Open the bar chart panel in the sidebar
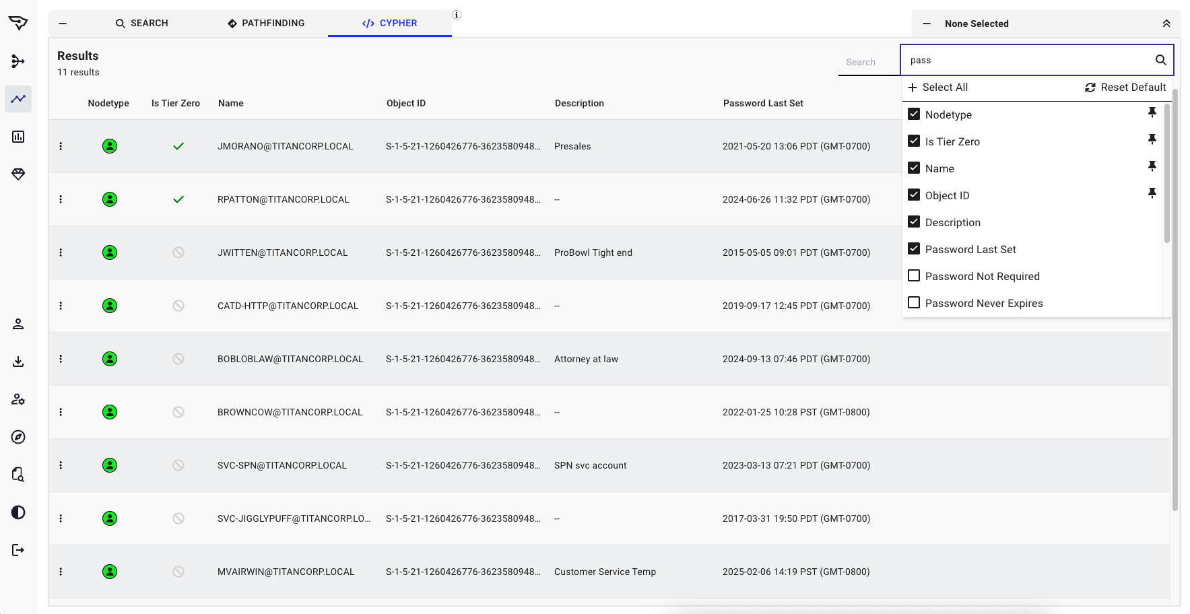The height and width of the screenshot is (614, 1190). 18,137
